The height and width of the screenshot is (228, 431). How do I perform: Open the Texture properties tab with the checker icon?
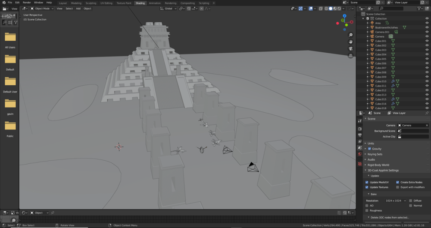click(x=360, y=164)
